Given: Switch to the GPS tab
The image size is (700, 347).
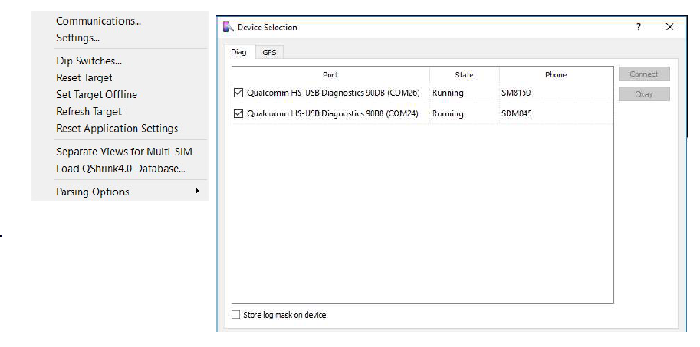Looking at the screenshot, I should 269,53.
